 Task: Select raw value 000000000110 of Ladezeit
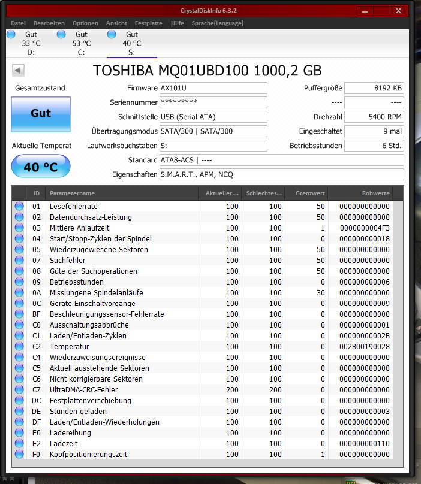365,443
